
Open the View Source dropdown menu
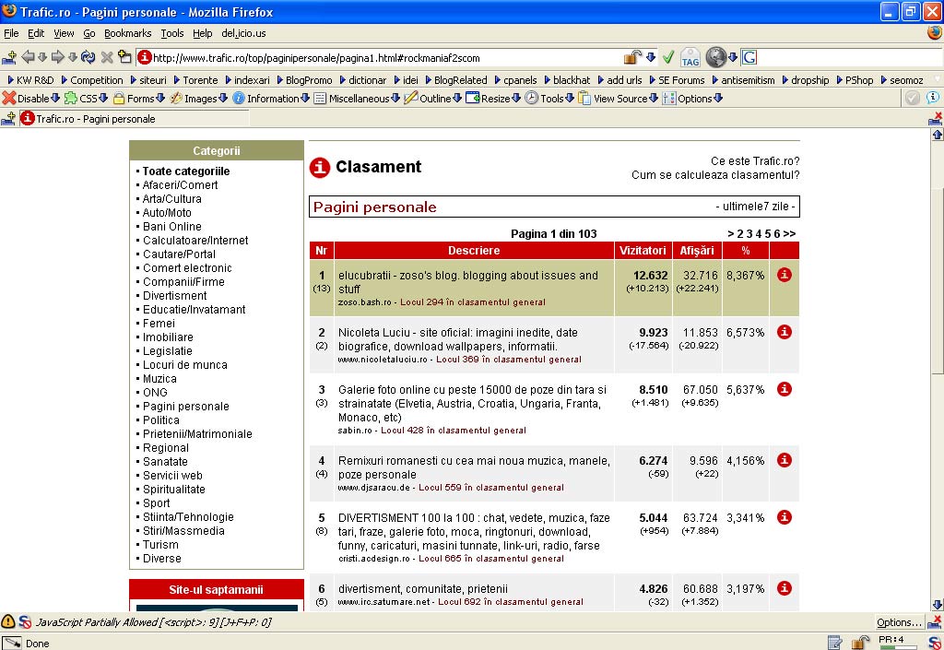(x=654, y=98)
